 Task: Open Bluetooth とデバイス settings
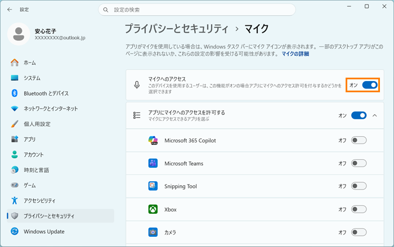60,93
